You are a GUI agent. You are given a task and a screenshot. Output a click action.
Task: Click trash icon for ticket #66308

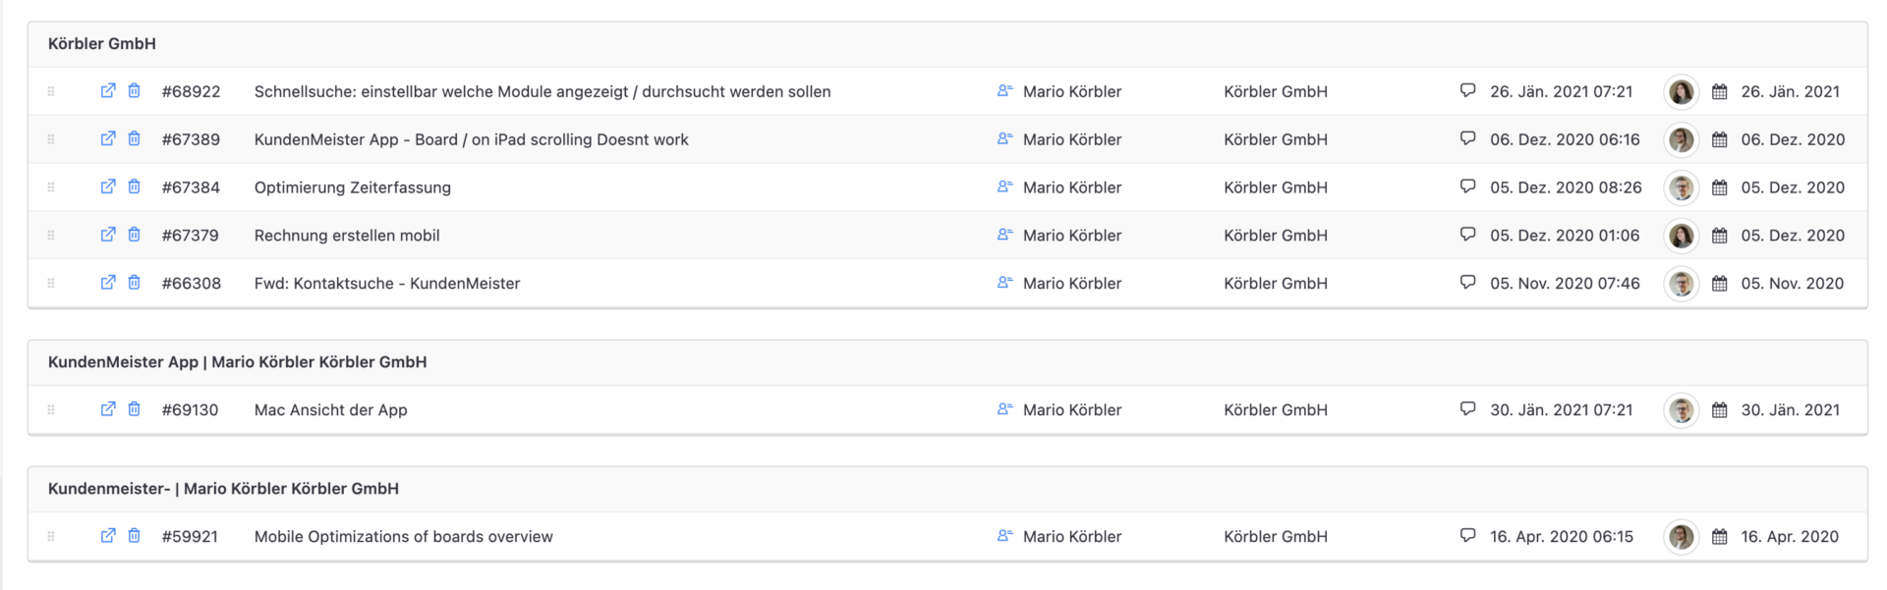pos(135,282)
